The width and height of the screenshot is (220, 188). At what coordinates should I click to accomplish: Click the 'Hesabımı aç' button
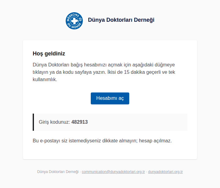(110, 98)
